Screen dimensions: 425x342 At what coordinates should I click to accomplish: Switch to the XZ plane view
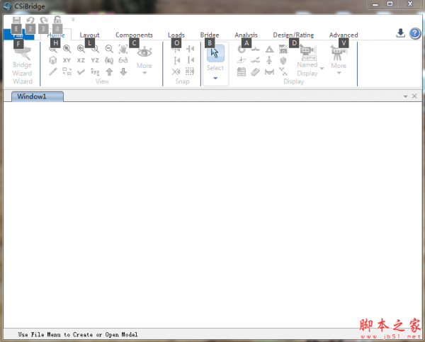(81, 61)
